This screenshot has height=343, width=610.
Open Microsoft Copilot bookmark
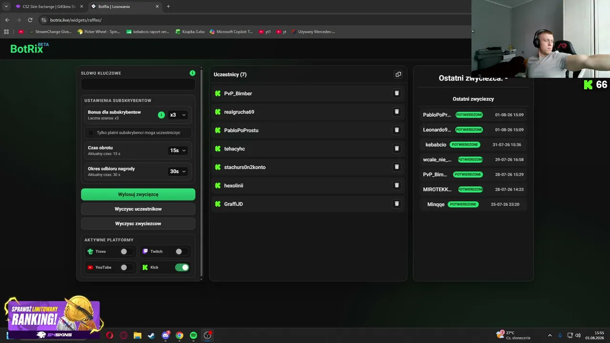(x=231, y=32)
